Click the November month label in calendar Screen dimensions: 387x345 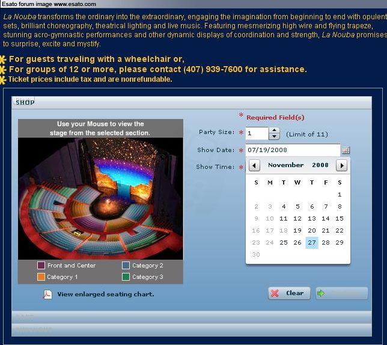(286, 165)
